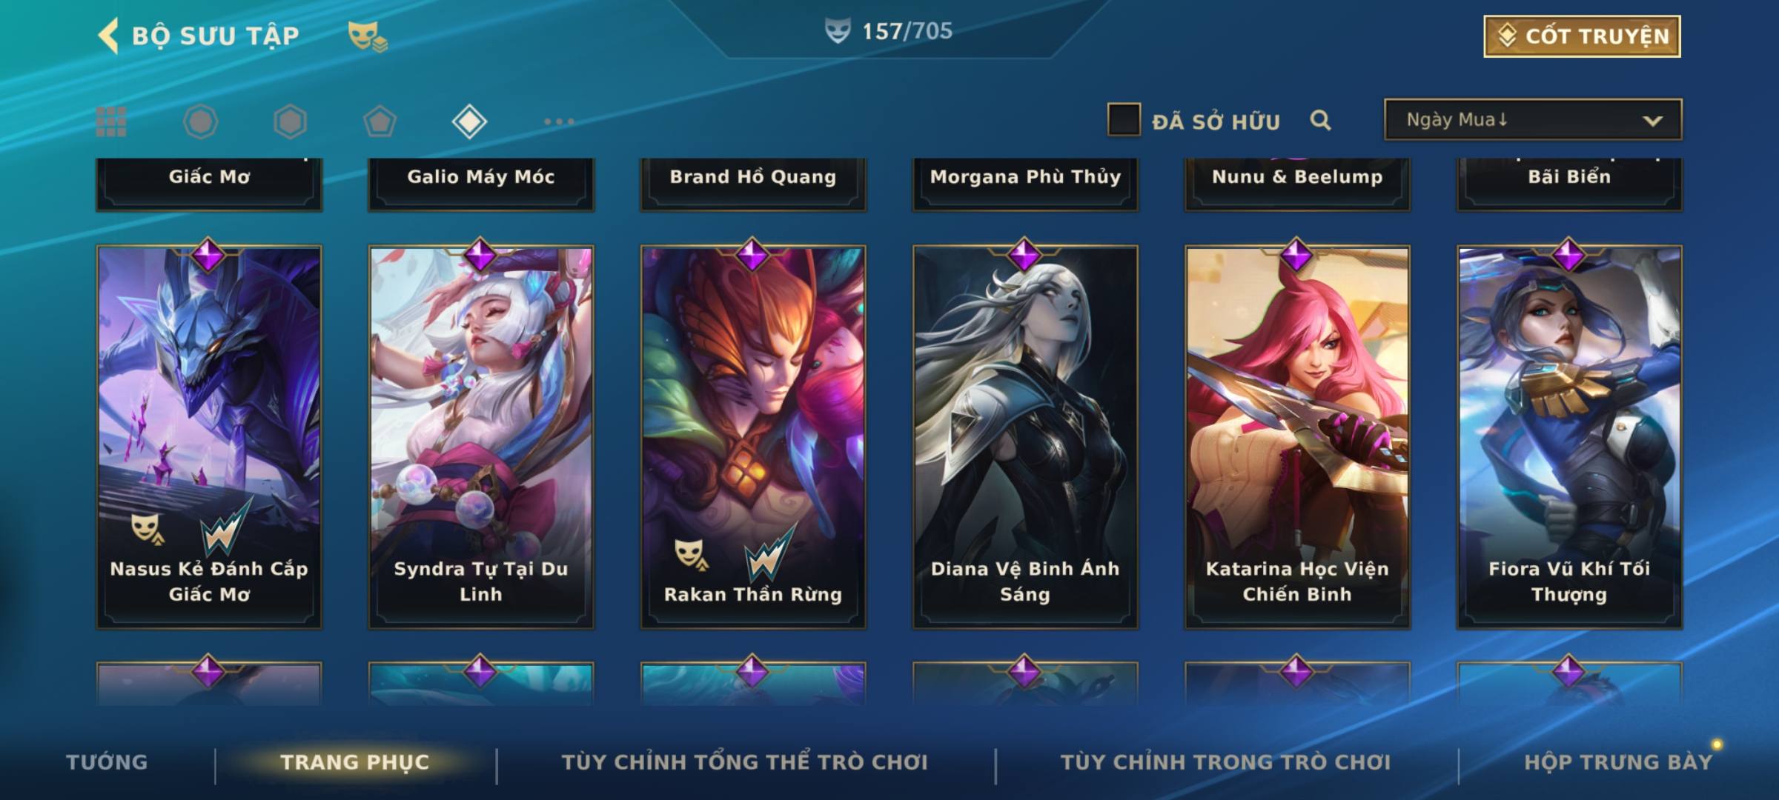Tick the Đã Sở Hữu checkbox

[x=1123, y=120]
